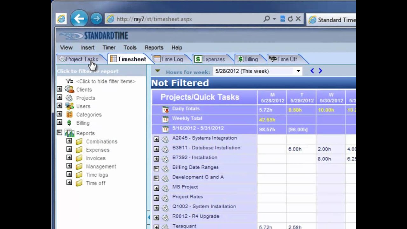The image size is (407, 229).
Task: Click the Teraquant project name
Action: [x=184, y=226]
